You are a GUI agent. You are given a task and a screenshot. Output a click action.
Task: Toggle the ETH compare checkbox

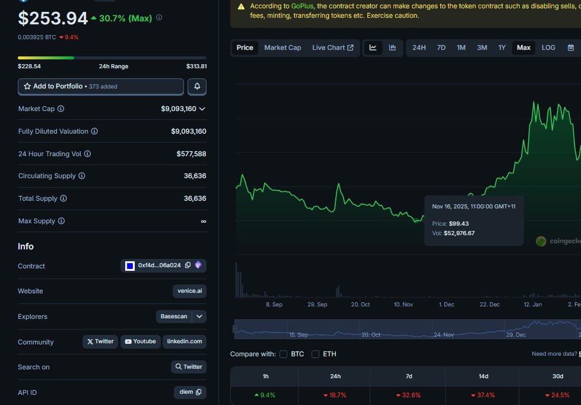tap(315, 354)
